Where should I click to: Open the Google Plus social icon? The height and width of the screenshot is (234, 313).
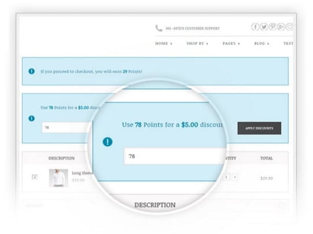[x=281, y=27]
